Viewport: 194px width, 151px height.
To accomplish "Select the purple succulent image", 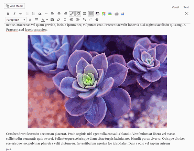I will click(97, 81).
